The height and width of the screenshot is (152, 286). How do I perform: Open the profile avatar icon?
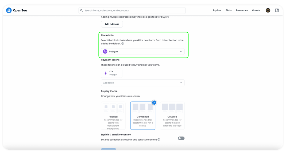tap(268, 10)
